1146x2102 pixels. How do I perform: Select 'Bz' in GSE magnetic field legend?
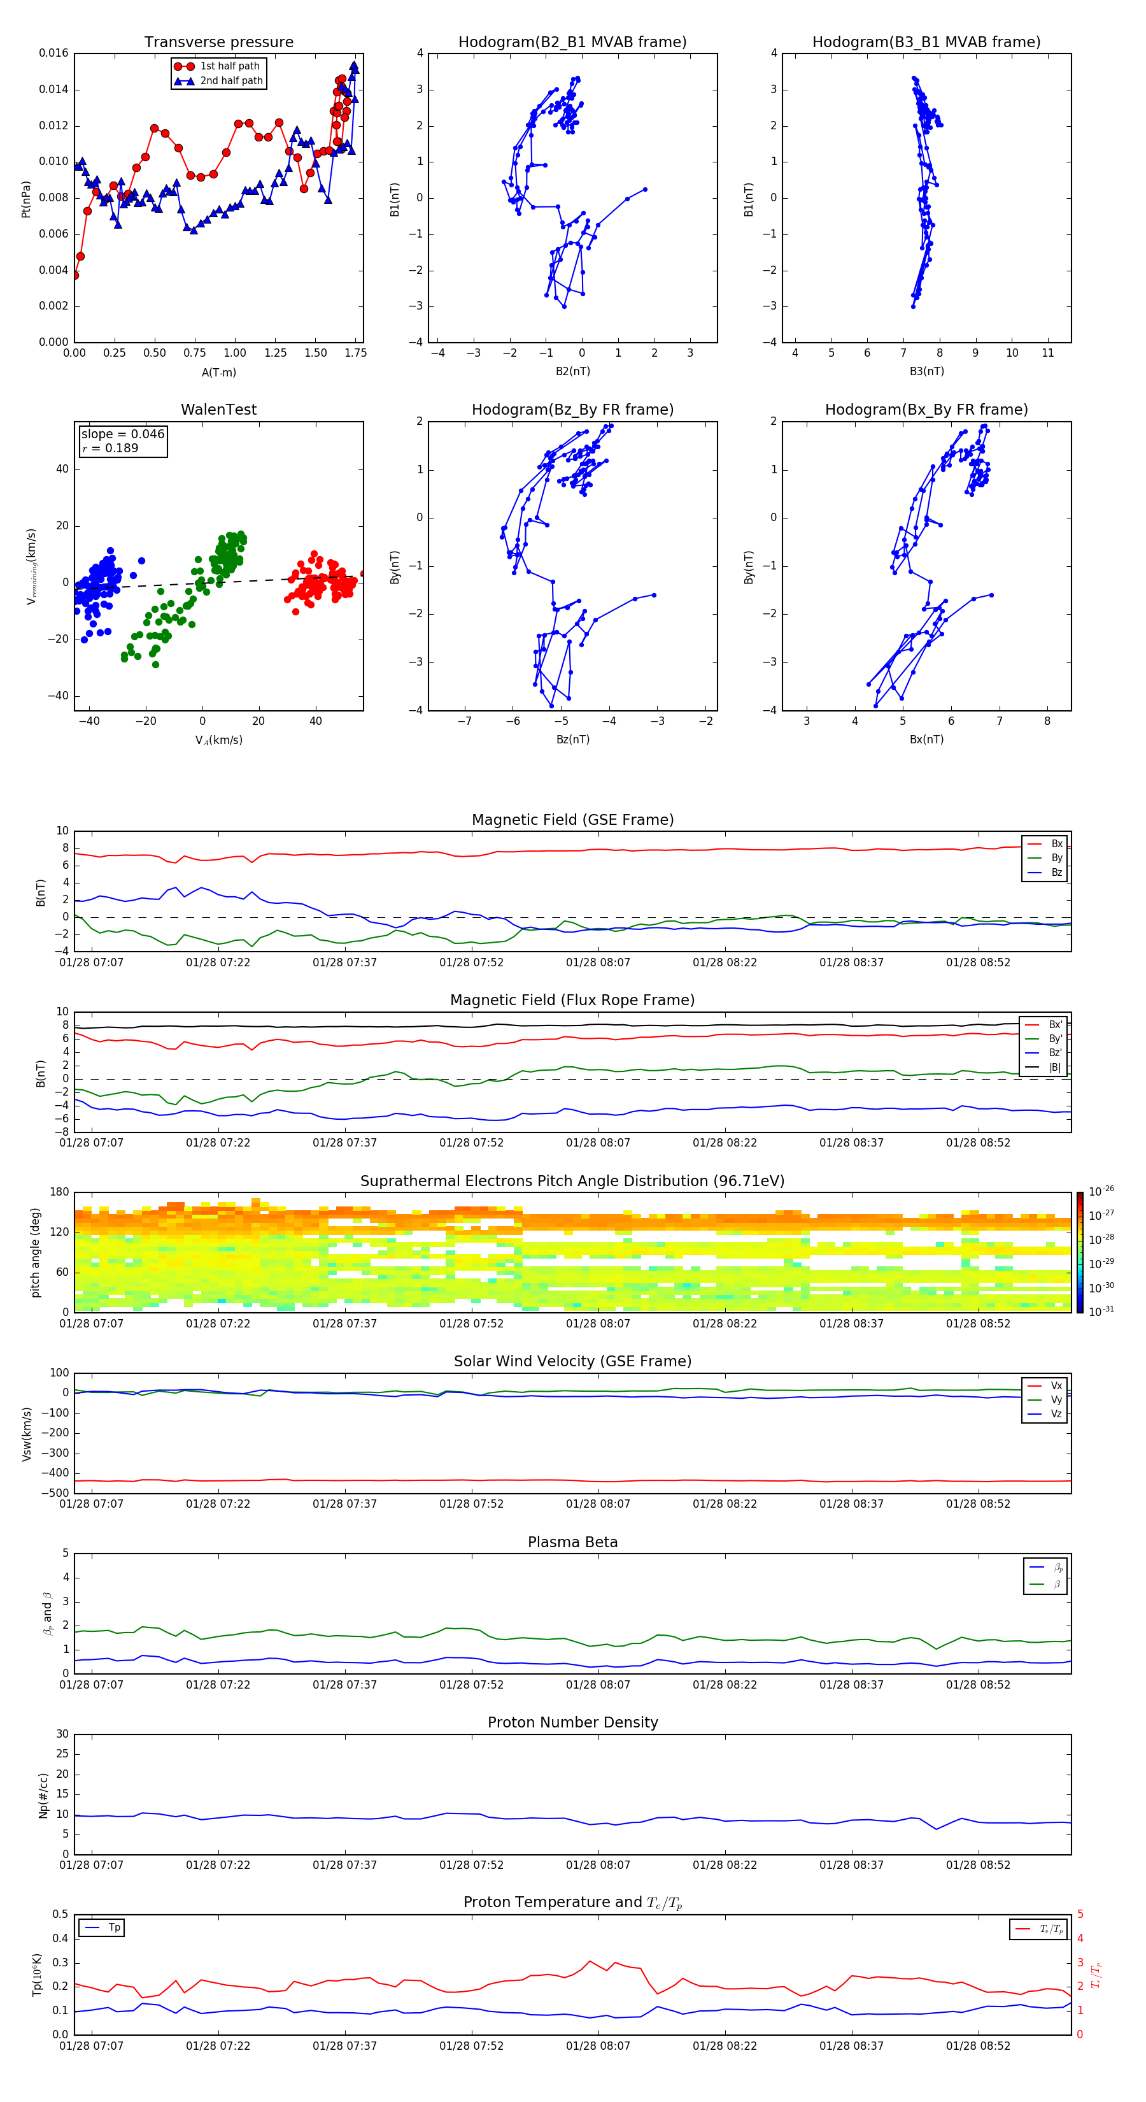[x=1045, y=872]
